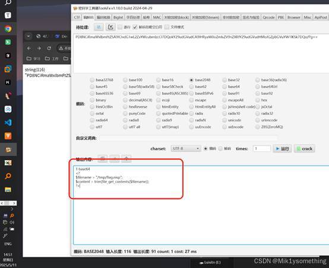Select the base32 encoding option
The height and width of the screenshot is (268, 329).
(224, 80)
